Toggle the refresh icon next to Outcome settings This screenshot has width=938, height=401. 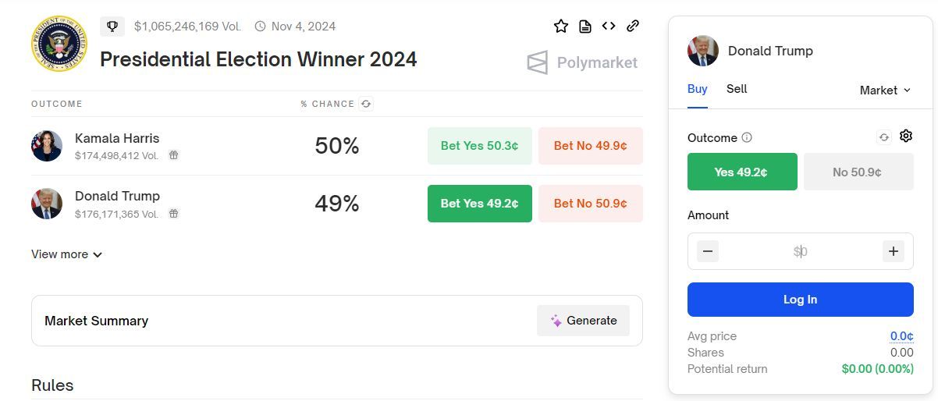coord(884,137)
